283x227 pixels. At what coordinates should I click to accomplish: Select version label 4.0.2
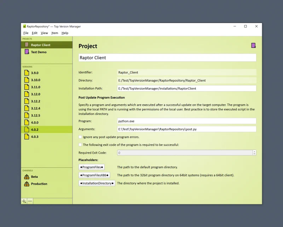coord(35,129)
